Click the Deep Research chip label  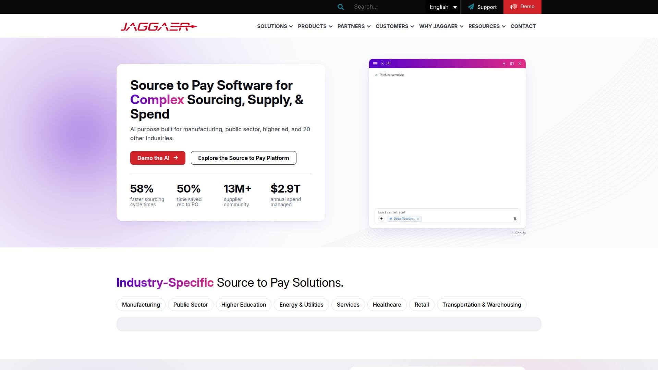point(404,219)
